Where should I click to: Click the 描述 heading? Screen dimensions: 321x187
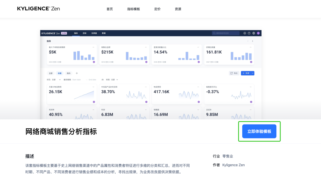pyautogui.click(x=30, y=156)
